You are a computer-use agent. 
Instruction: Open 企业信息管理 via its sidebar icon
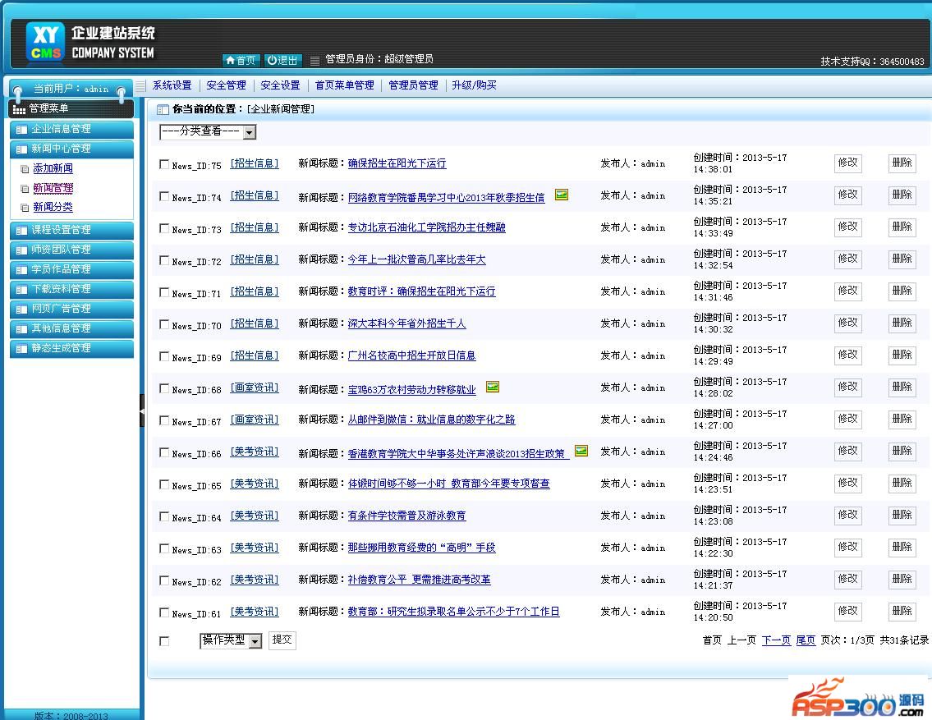[21, 129]
